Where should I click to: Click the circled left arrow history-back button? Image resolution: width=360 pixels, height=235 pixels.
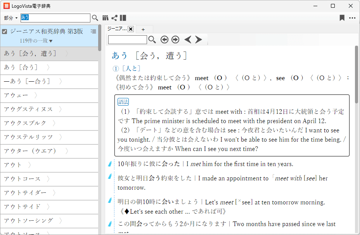pyautogui.click(x=164, y=39)
